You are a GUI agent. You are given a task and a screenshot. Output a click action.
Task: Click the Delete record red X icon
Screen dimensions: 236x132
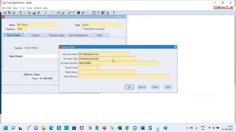[63, 13]
